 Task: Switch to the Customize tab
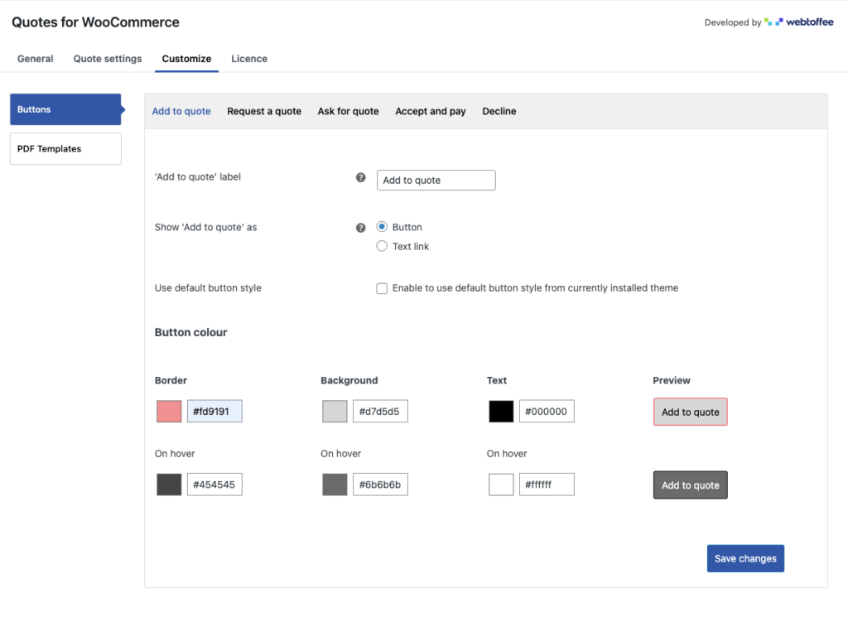coord(186,59)
